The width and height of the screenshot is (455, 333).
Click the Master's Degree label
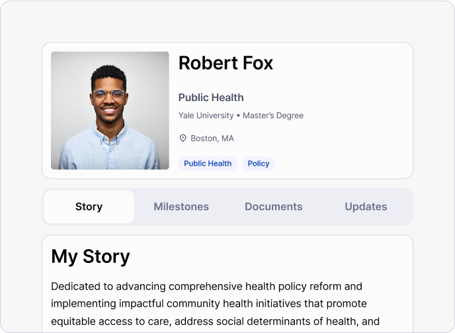273,116
